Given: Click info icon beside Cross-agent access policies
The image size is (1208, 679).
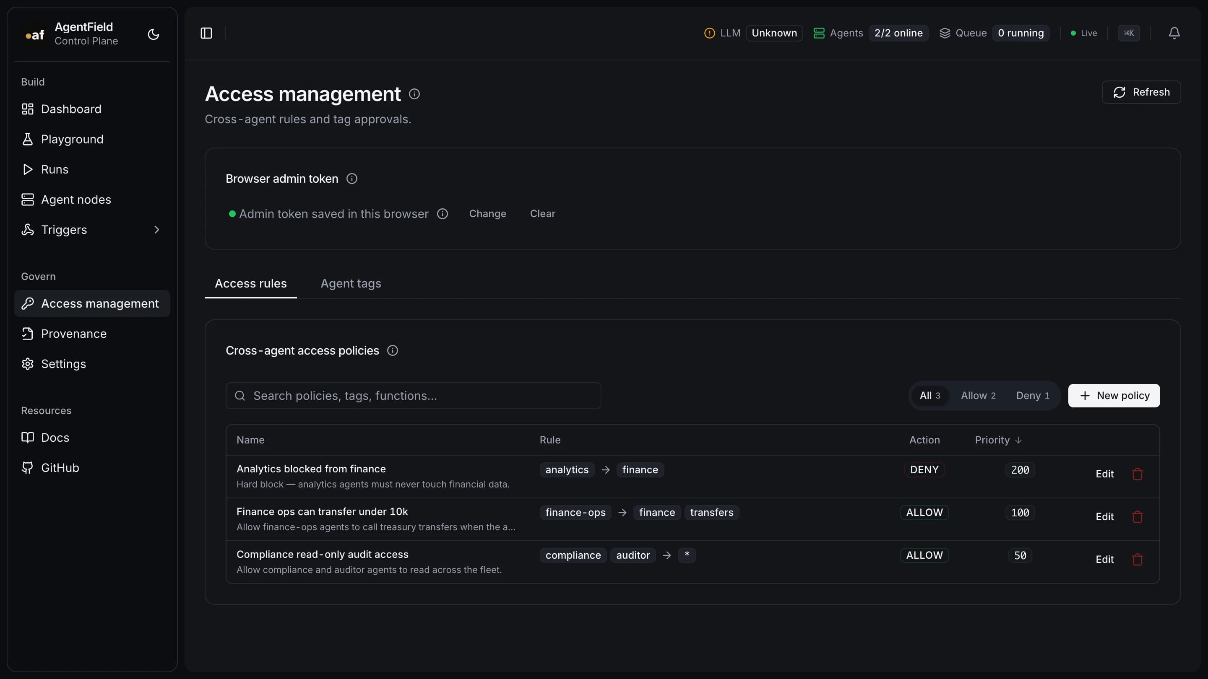Looking at the screenshot, I should 393,350.
